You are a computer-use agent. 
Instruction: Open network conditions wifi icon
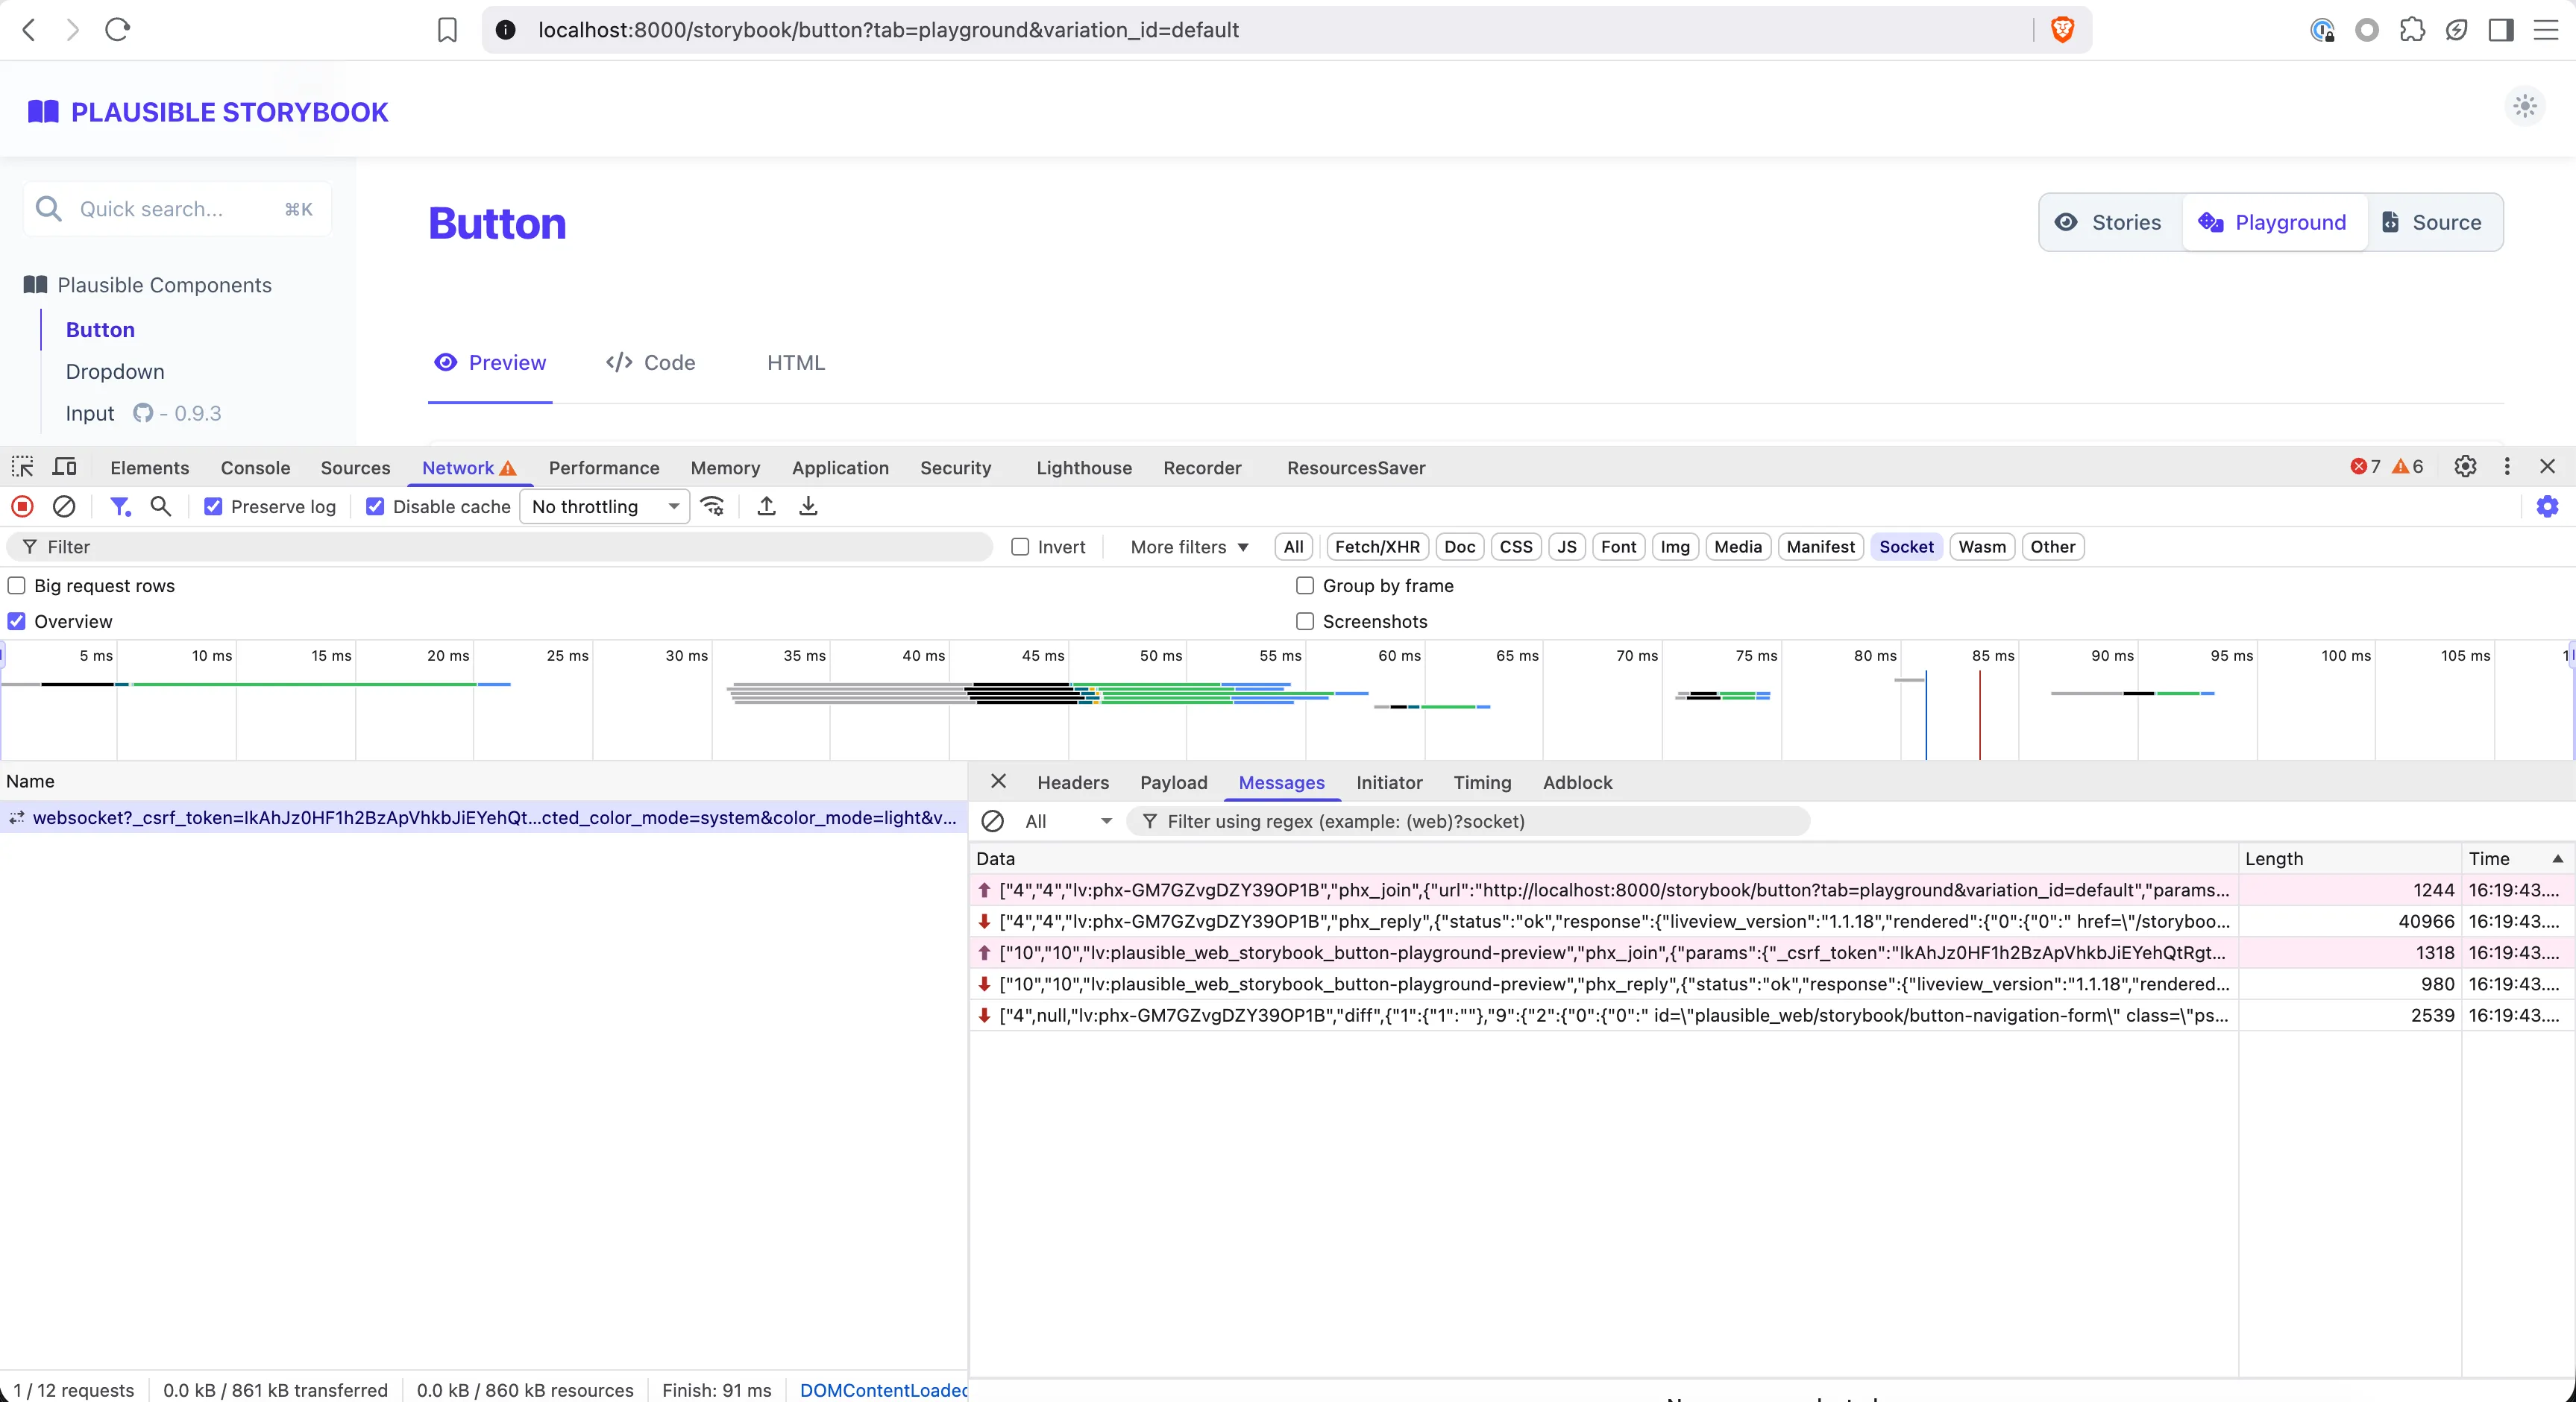coord(712,506)
